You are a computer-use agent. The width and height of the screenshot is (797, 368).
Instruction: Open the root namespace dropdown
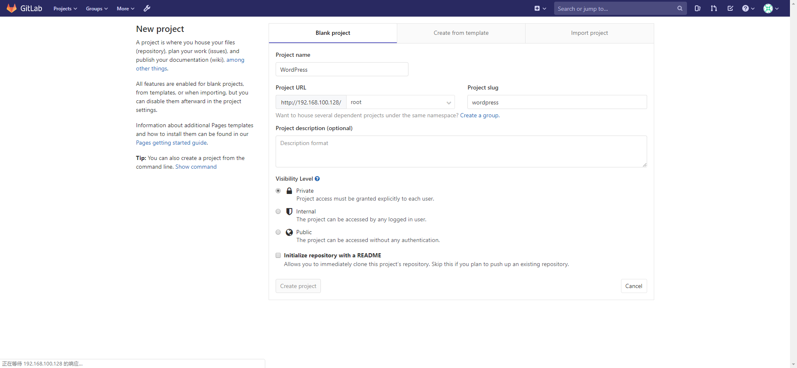coord(401,102)
